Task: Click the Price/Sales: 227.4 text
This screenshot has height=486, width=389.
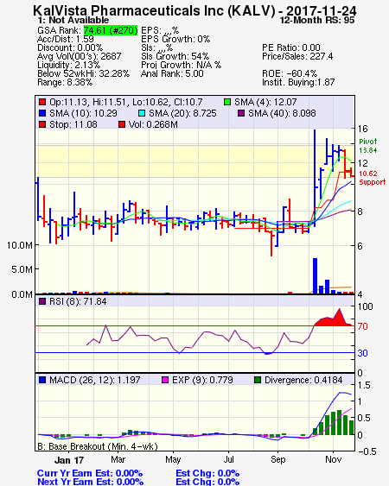Action: 297,56
